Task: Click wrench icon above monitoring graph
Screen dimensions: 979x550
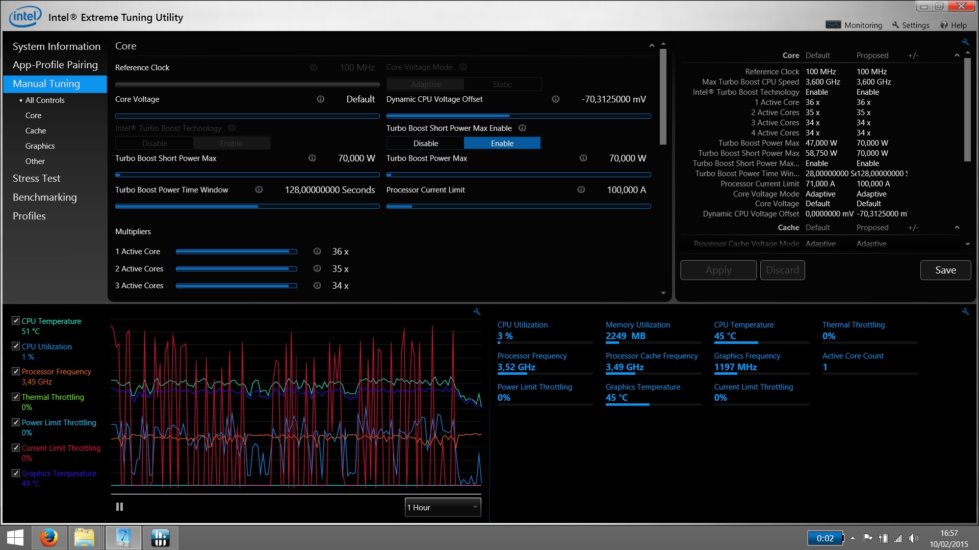Action: pyautogui.click(x=477, y=311)
